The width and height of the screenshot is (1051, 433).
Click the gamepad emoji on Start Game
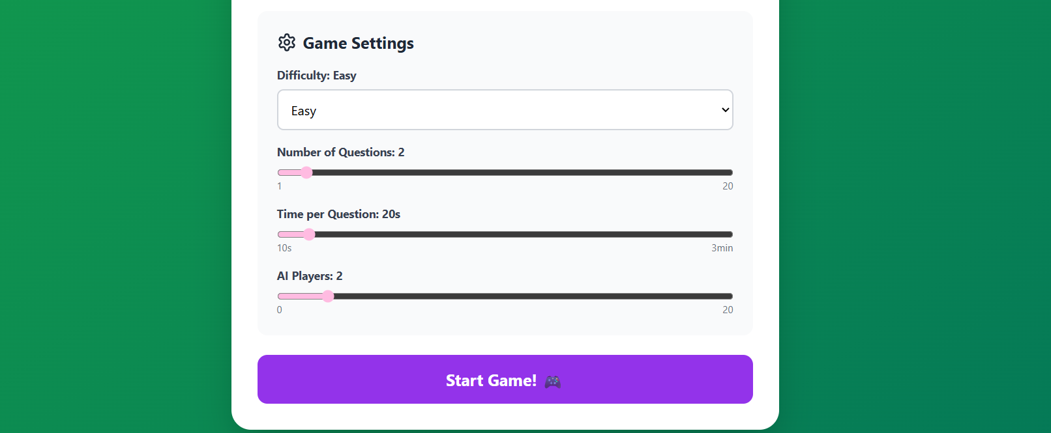[x=552, y=382]
